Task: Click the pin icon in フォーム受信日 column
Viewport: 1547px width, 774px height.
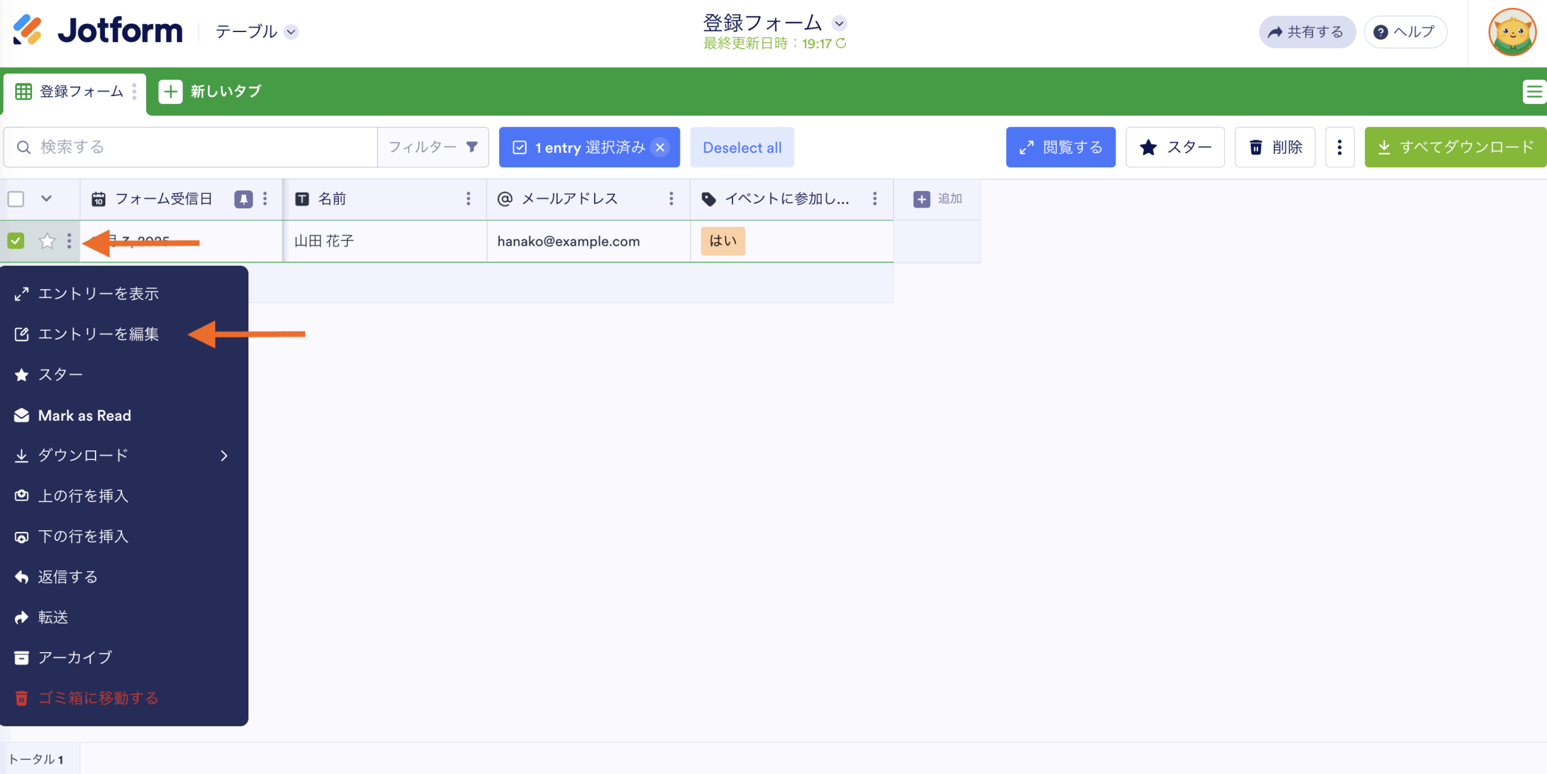Action: pos(243,199)
